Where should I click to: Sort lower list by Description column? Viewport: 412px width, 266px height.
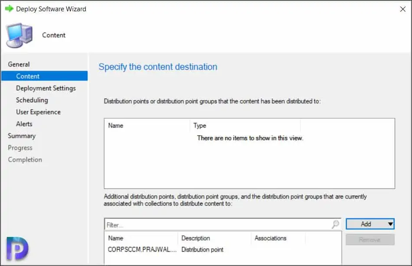click(214, 238)
